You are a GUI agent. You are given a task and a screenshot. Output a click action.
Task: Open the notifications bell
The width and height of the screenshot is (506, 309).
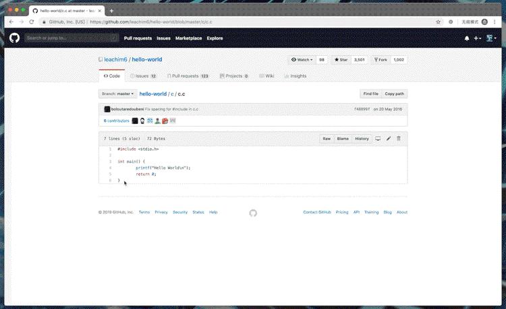466,38
